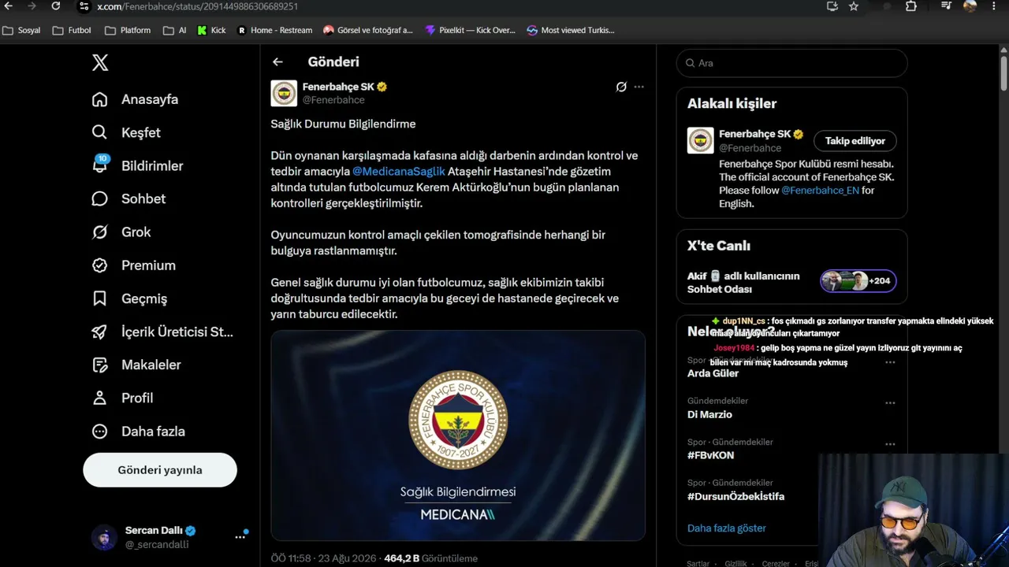Screen dimensions: 1009x567
Task: Open the Arda Güler trending topic
Action: (x=713, y=373)
